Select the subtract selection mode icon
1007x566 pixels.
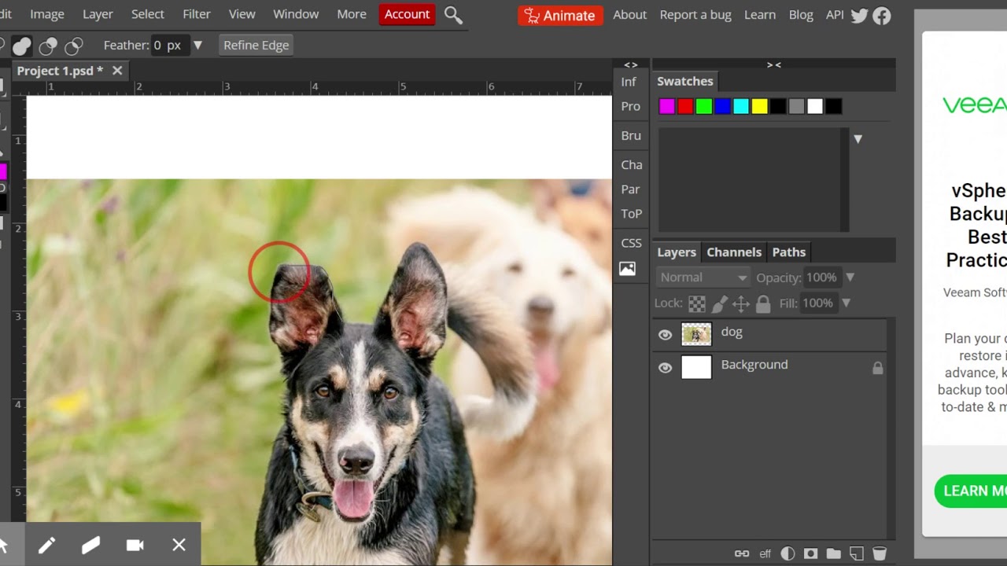[x=48, y=46]
